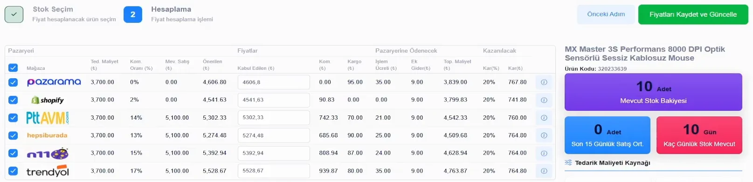The image size is (753, 182).
Task: Click the info icon in n11 row
Action: pyautogui.click(x=544, y=153)
